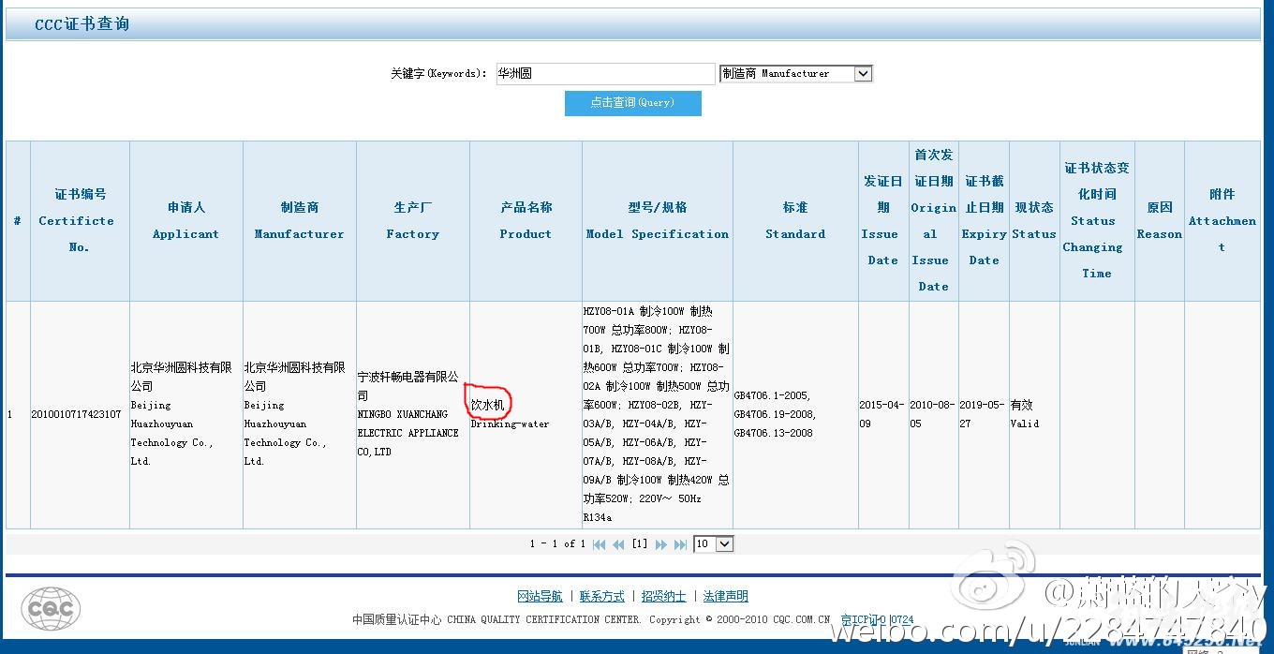Click the CQC globe logo in footer
Image resolution: width=1274 pixels, height=654 pixels.
coord(51,608)
